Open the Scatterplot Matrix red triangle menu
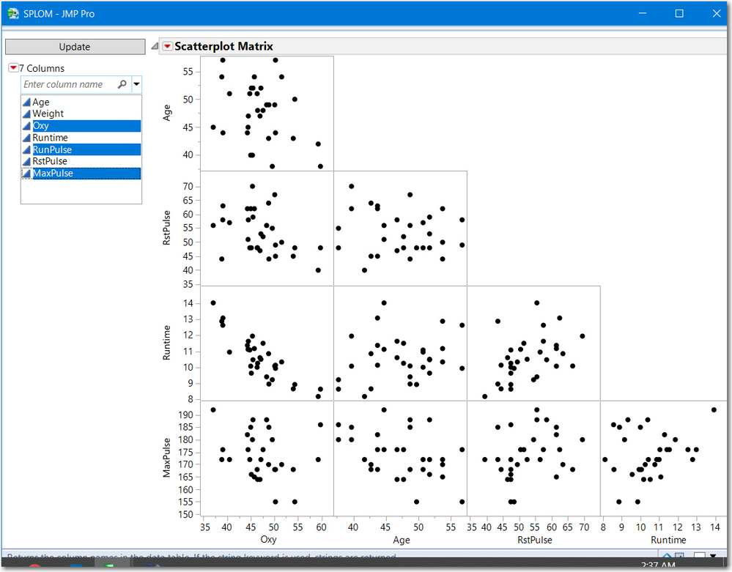732x572 pixels. (168, 45)
